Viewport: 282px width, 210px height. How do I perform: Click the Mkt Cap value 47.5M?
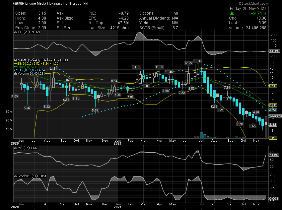pos(123,23)
